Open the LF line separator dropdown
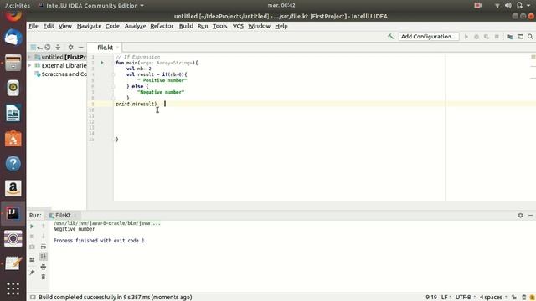 (446, 298)
